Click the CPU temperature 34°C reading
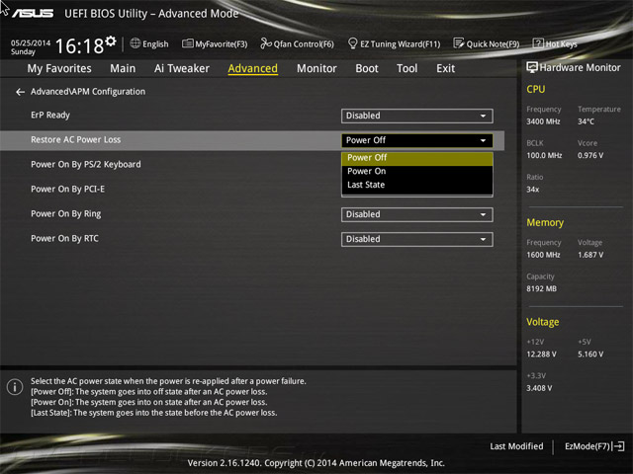633x474 pixels. coord(586,121)
